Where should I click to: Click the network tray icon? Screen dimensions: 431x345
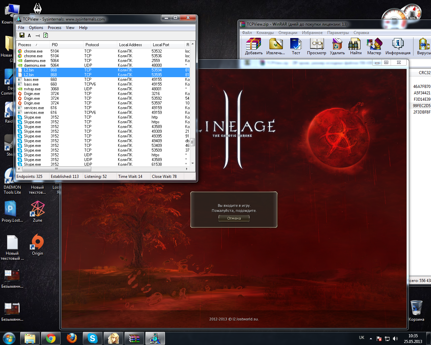click(x=387, y=339)
